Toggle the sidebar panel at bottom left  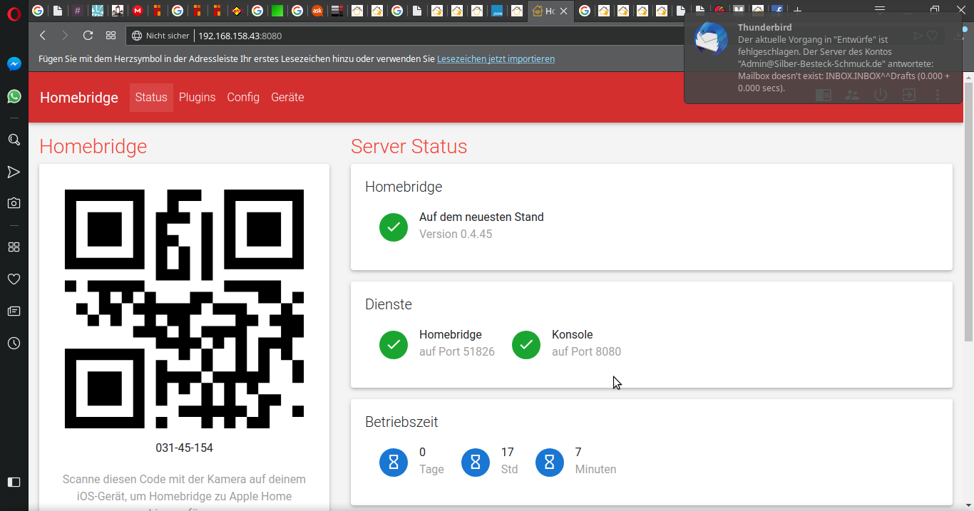click(x=14, y=482)
